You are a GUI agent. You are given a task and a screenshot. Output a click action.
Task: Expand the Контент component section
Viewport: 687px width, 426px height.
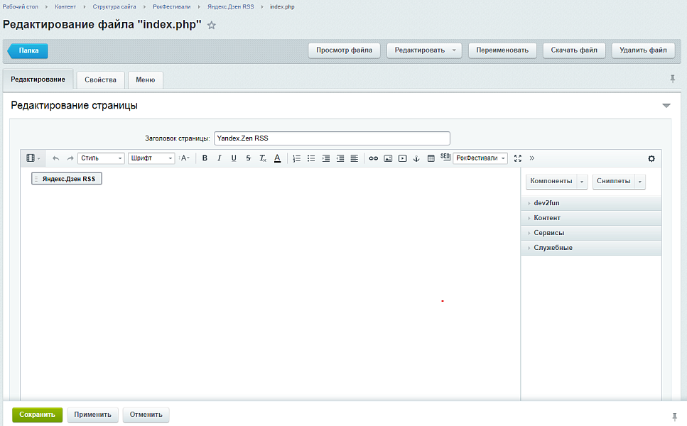click(x=547, y=218)
